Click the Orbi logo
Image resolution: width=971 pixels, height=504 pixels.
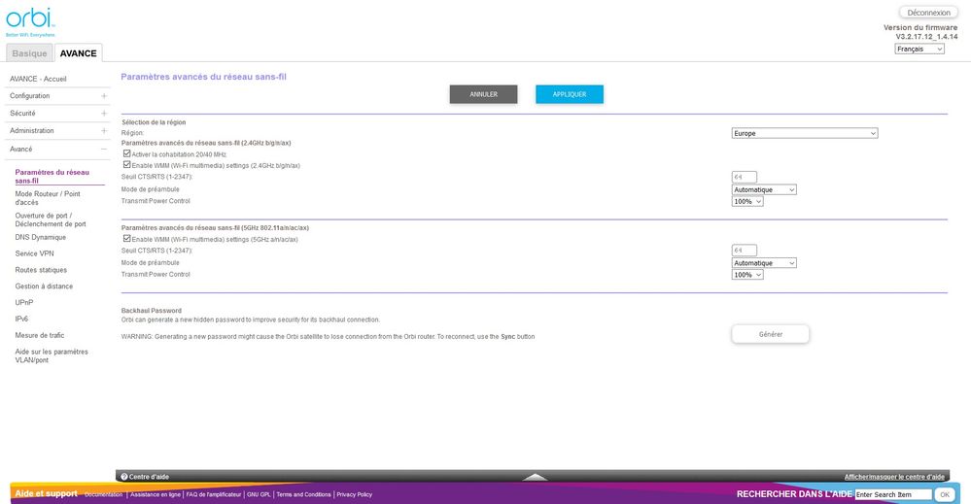pyautogui.click(x=30, y=21)
